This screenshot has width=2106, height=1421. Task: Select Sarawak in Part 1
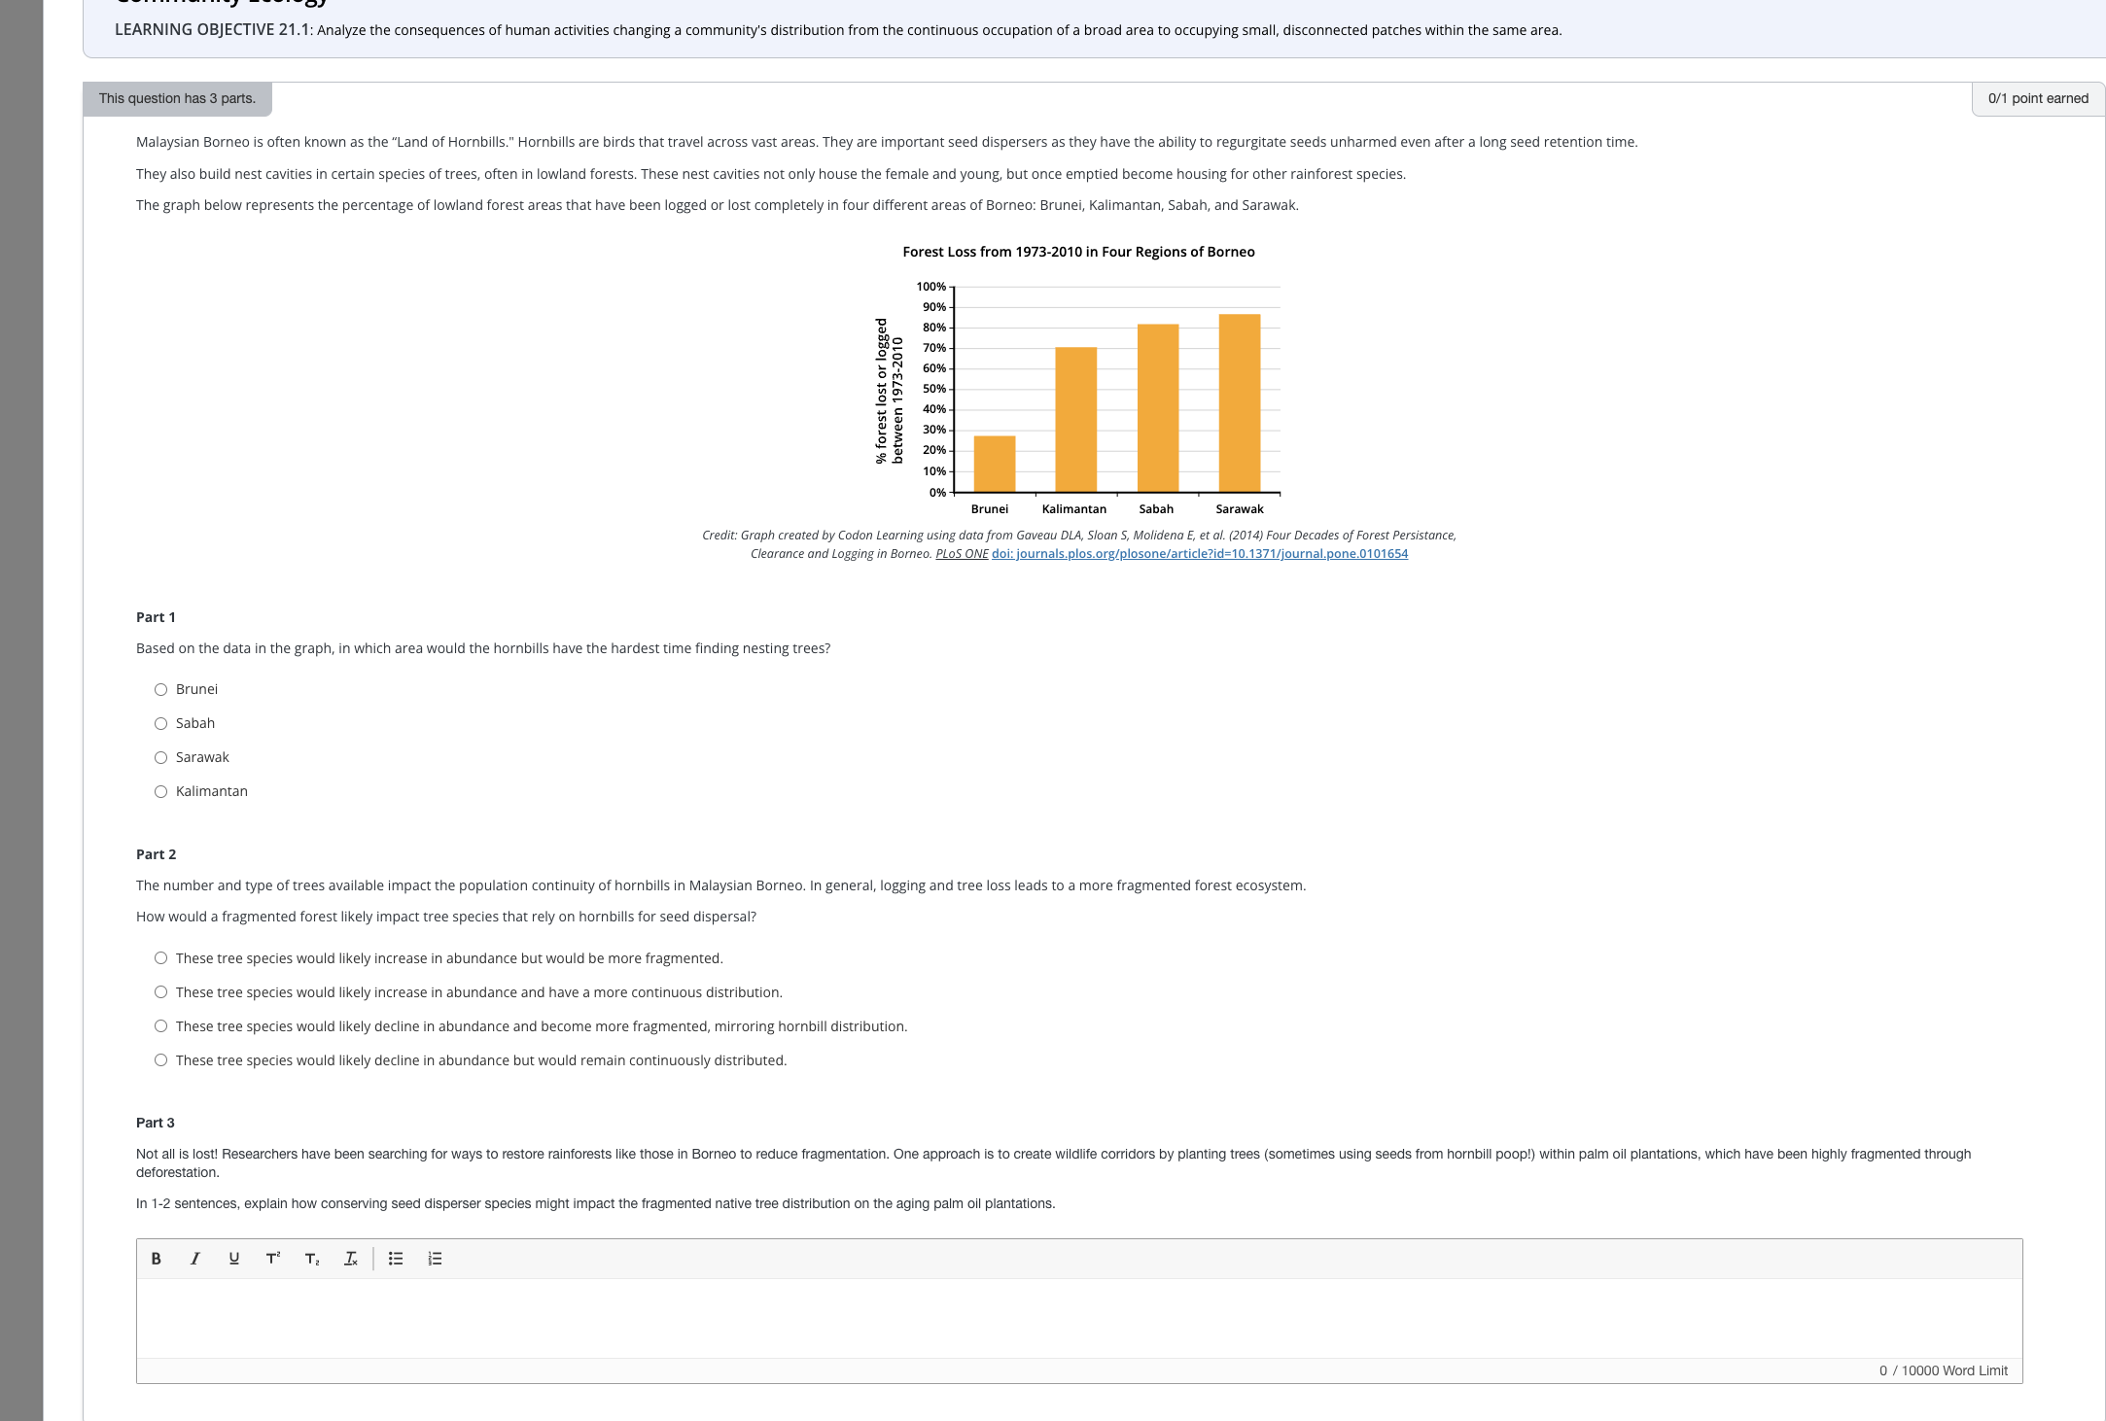[160, 756]
